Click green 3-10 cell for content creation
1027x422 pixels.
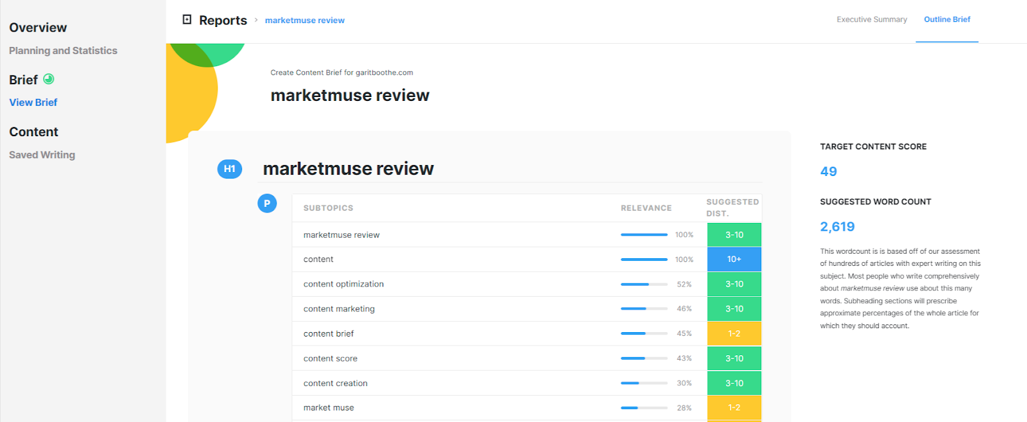click(x=734, y=383)
